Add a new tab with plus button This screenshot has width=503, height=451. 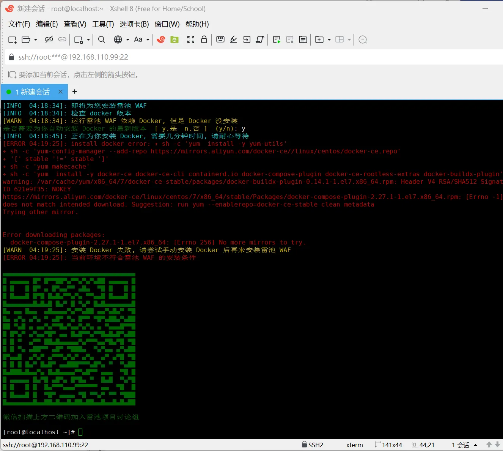pyautogui.click(x=75, y=91)
